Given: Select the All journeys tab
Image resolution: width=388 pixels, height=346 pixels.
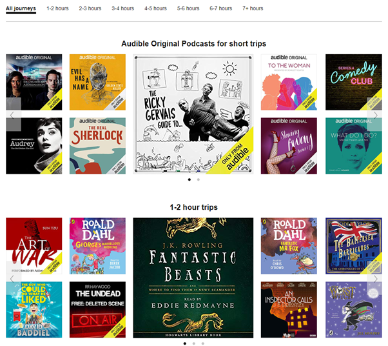Looking at the screenshot, I should (21, 8).
